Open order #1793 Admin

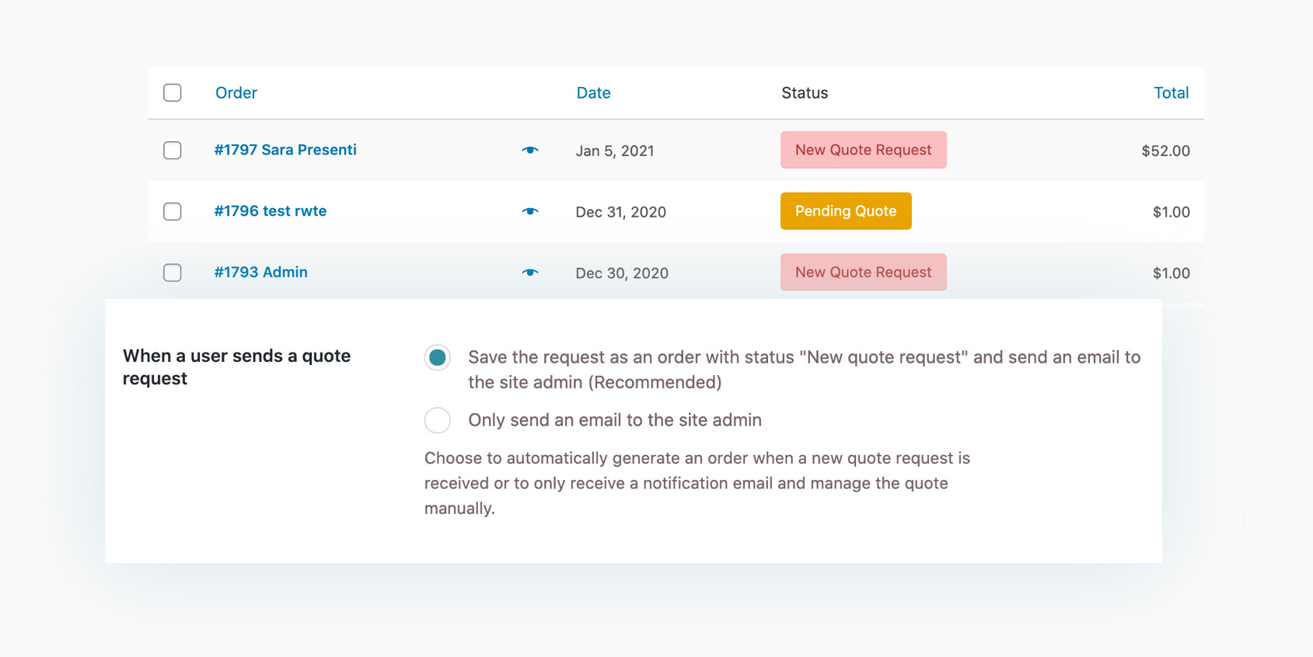(x=261, y=273)
